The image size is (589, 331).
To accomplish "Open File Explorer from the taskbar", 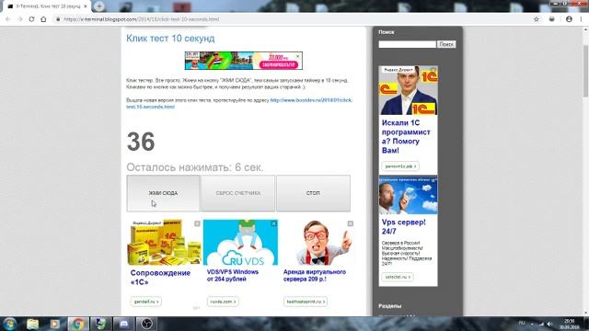I will (x=33, y=324).
